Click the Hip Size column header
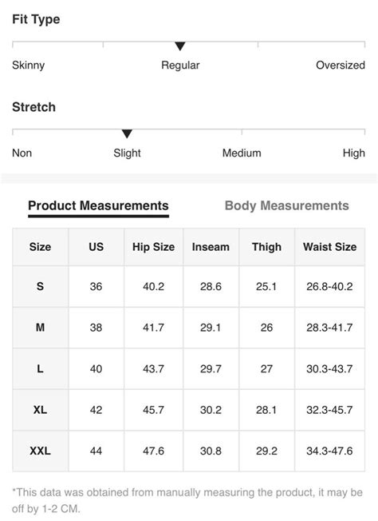This screenshot has height=521, width=378. click(x=154, y=247)
